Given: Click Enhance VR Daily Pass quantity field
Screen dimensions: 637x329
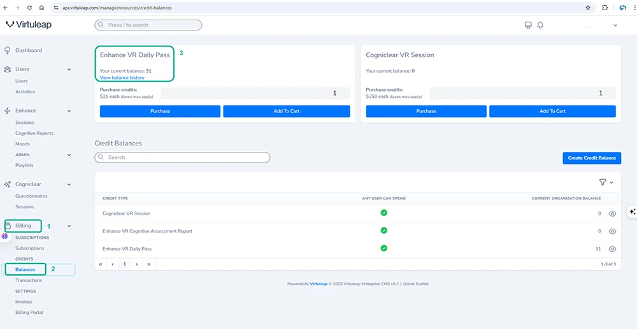Looking at the screenshot, I should pyautogui.click(x=255, y=93).
